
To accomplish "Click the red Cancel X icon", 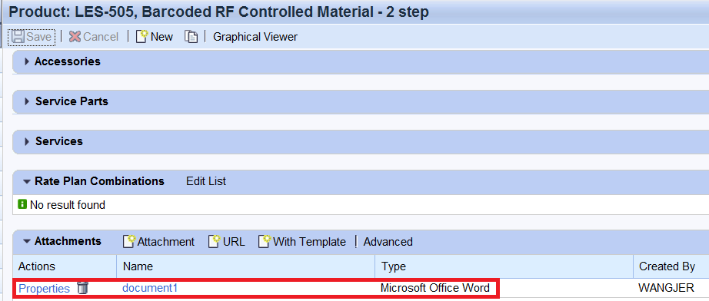I will coord(75,37).
